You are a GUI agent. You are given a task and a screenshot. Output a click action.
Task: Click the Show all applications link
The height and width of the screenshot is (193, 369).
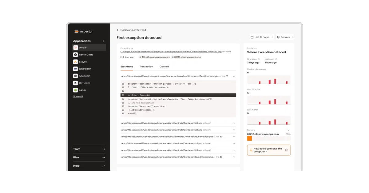[78, 96]
